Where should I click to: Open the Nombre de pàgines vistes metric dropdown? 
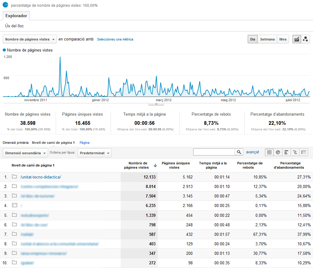30,39
